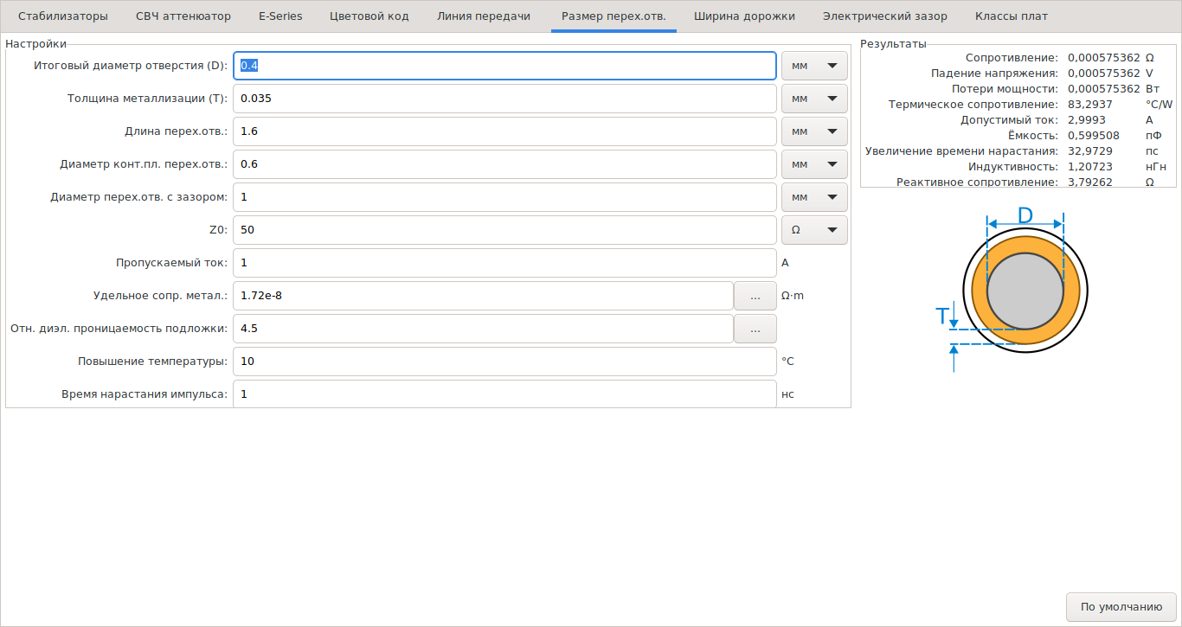The width and height of the screenshot is (1182, 627).
Task: Click the Время нарастания импульса field
Action: 504,394
